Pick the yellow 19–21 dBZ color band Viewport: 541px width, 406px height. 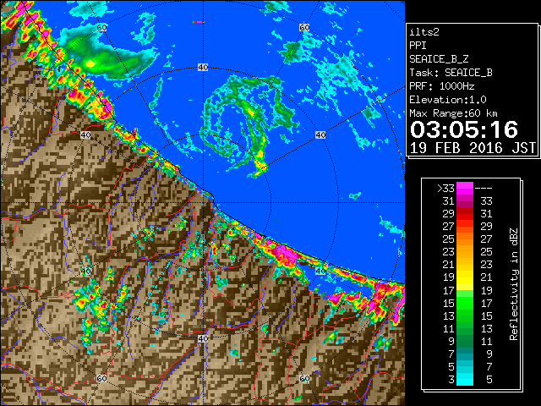click(x=465, y=277)
